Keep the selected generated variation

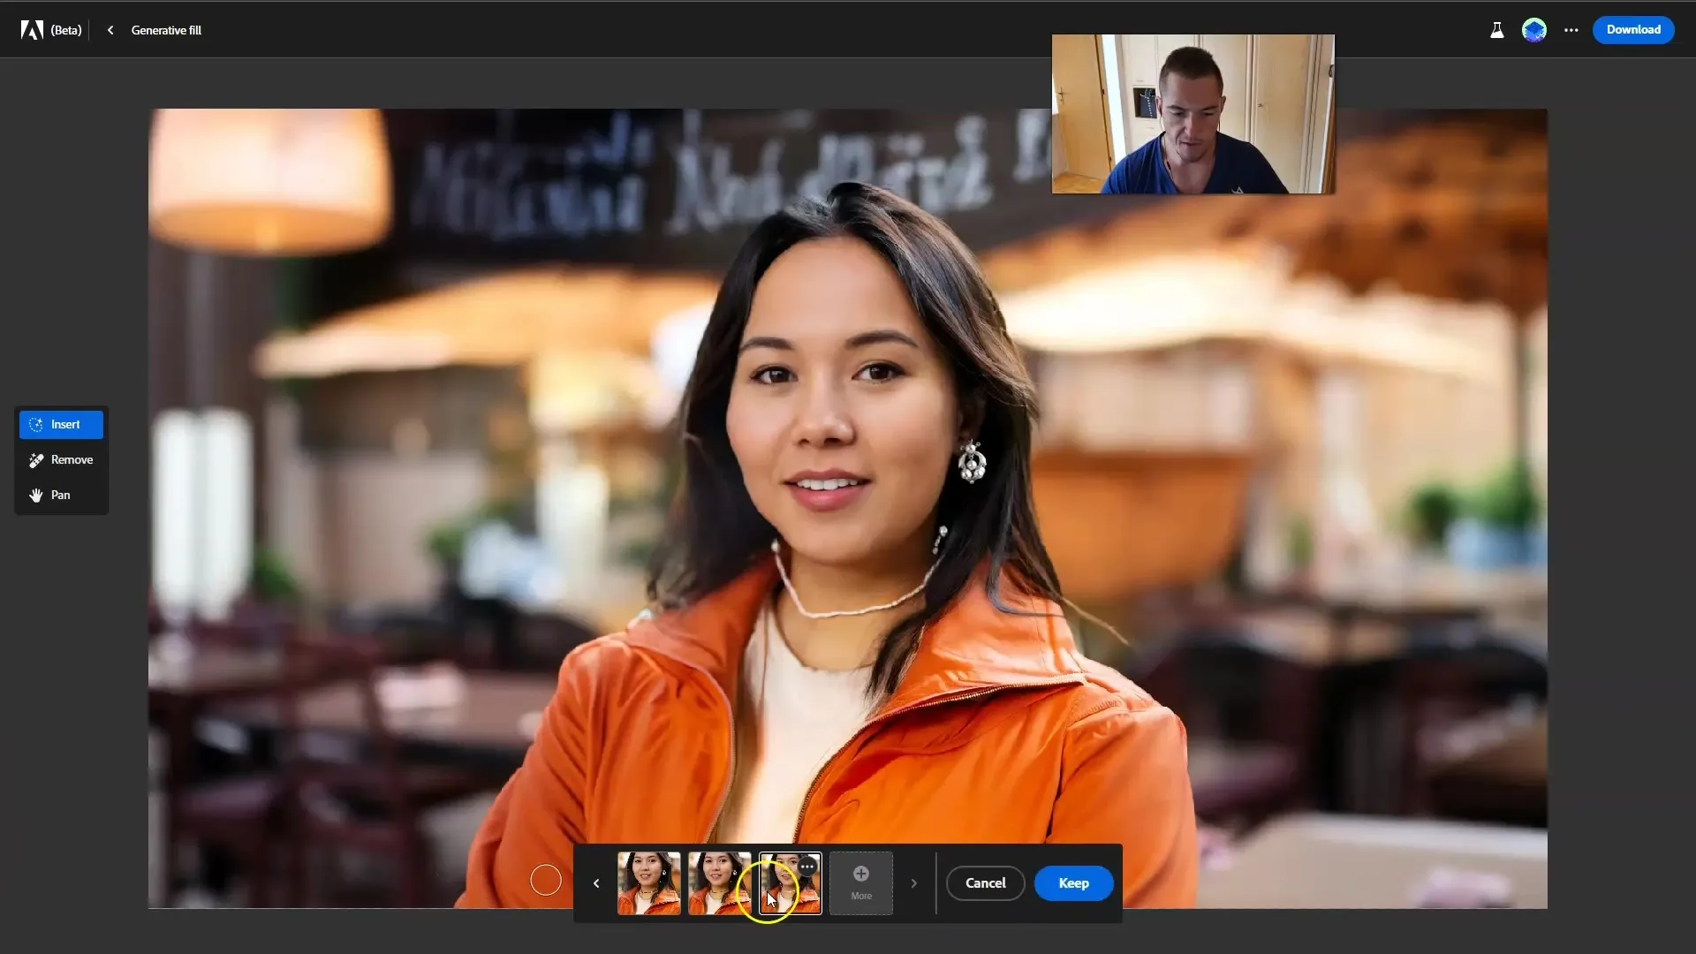(1073, 883)
